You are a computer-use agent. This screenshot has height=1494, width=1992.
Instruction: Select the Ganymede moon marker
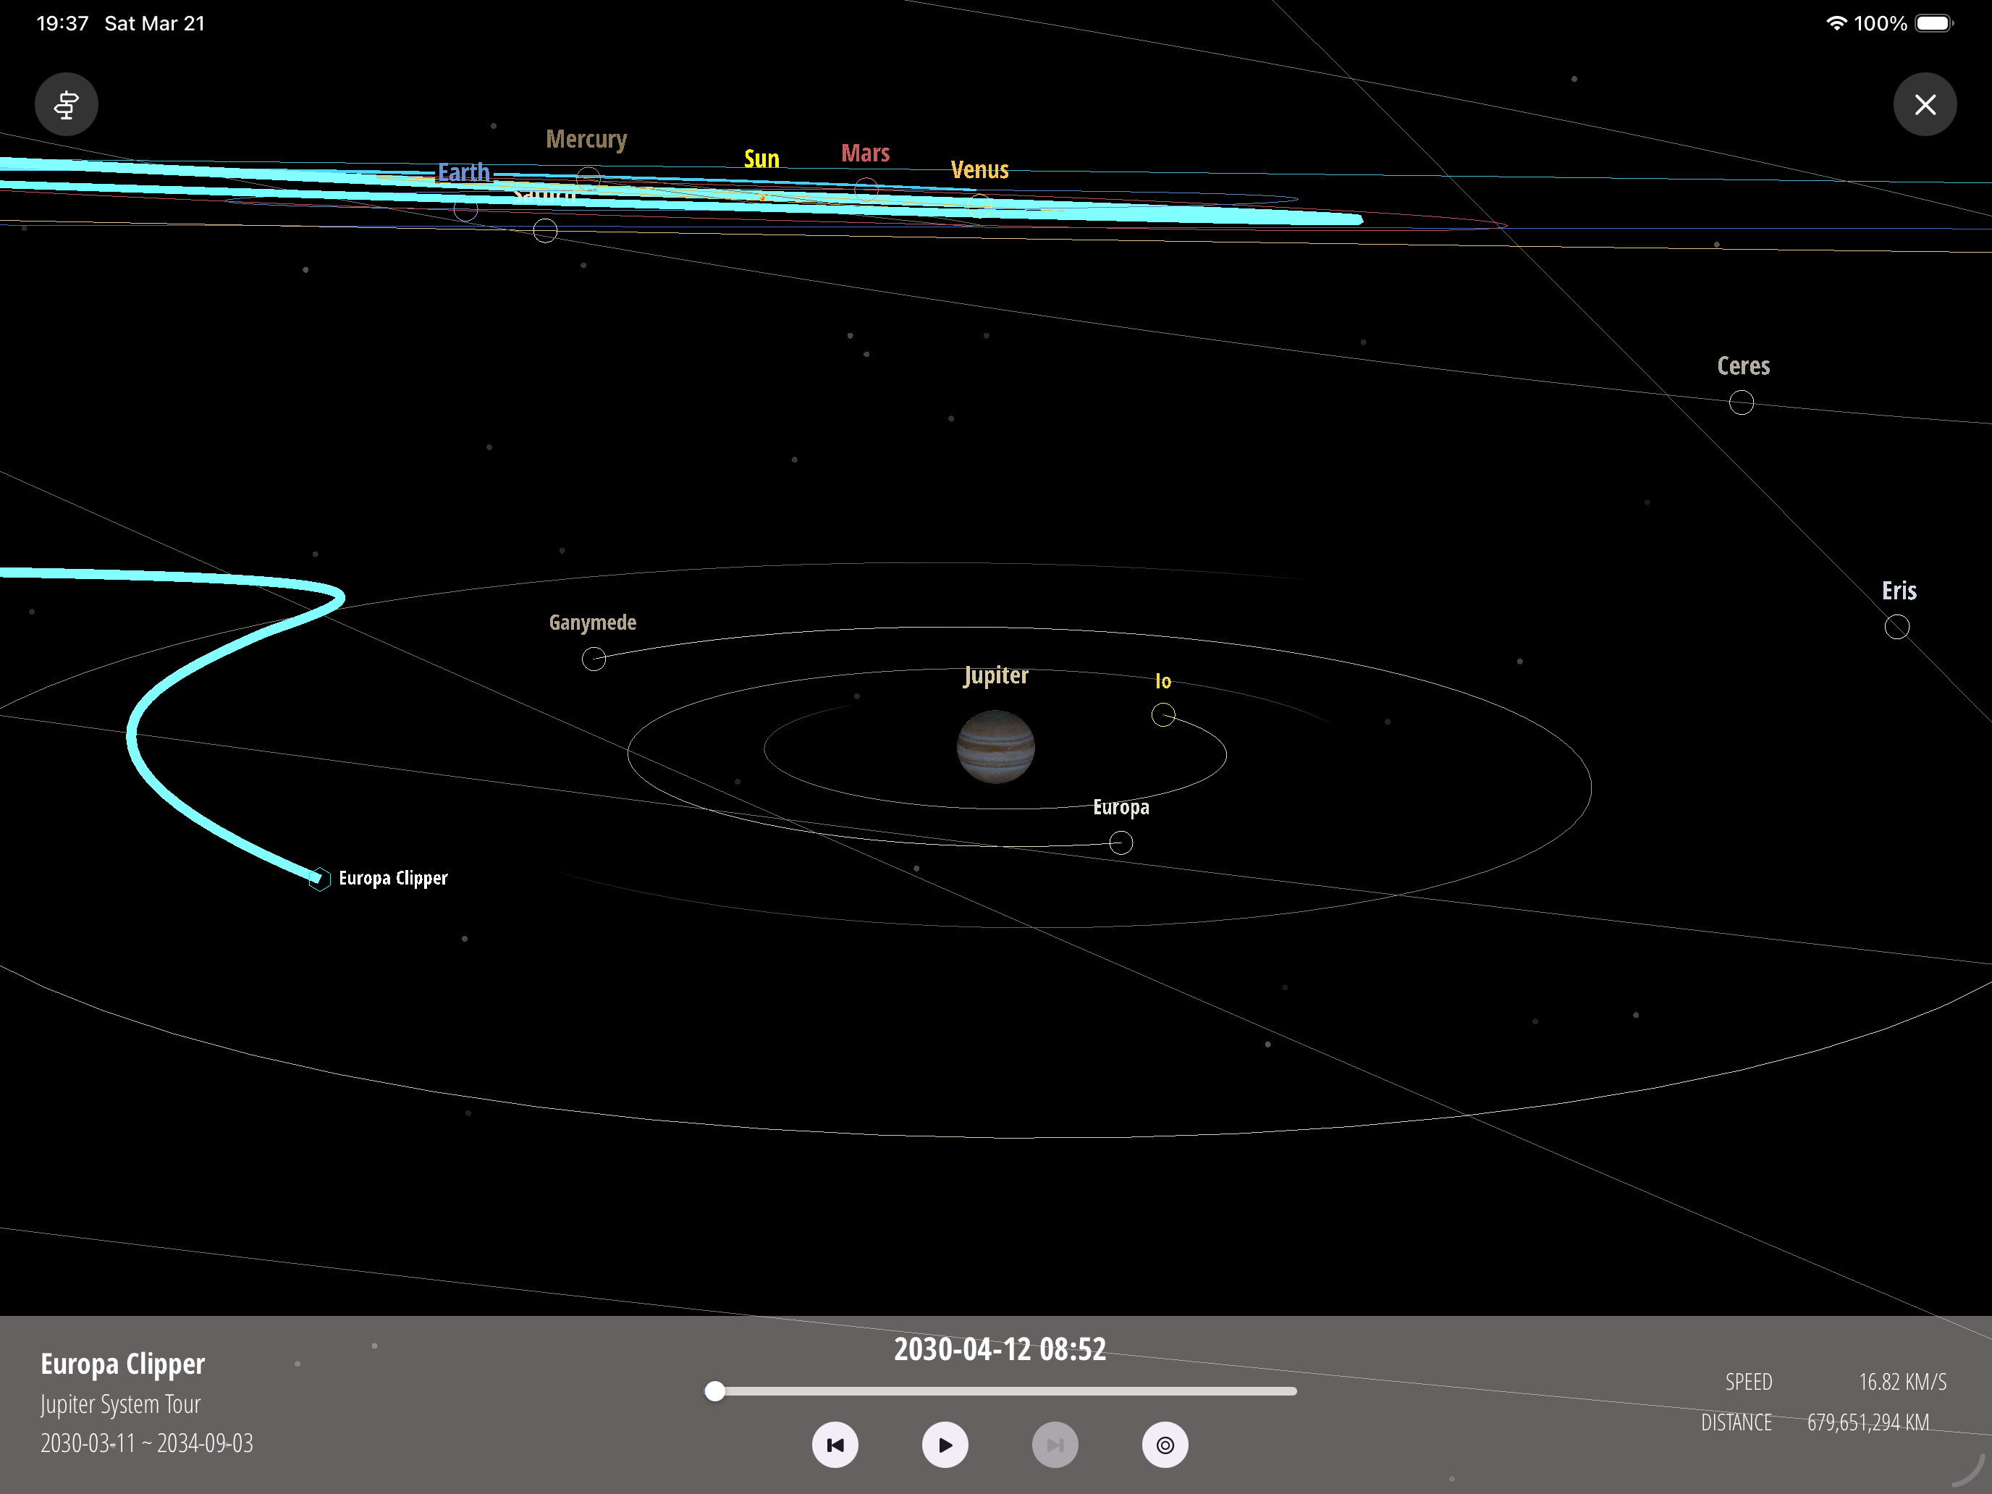[x=594, y=658]
